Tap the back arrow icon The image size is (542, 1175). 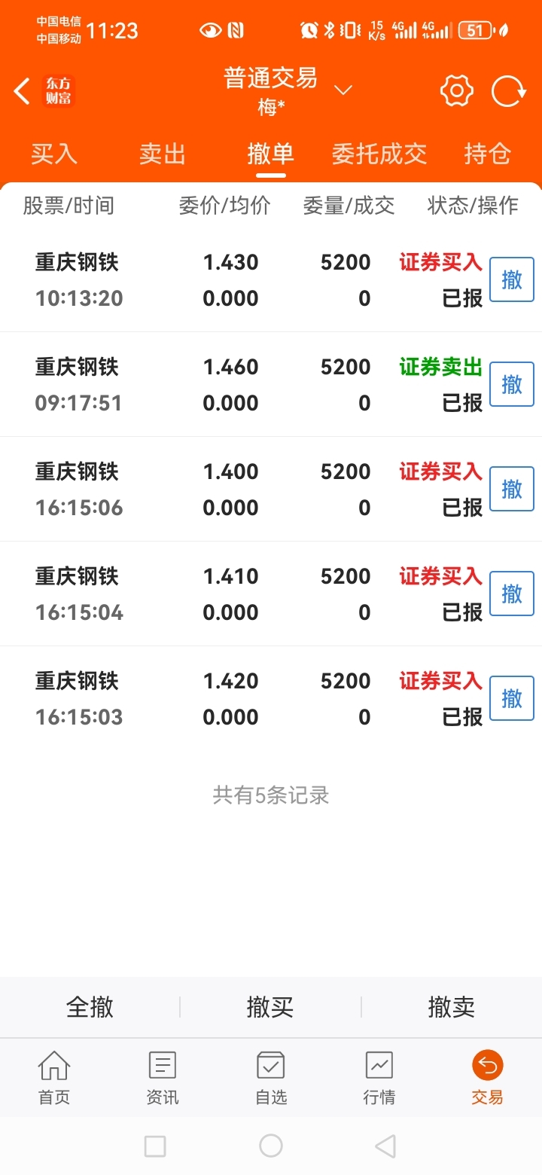[22, 92]
